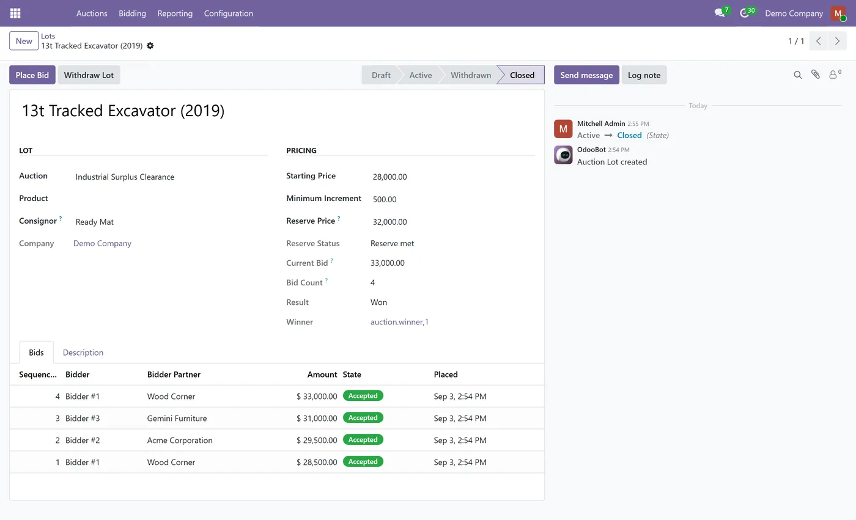
Task: Set status to Draft stage
Action: tap(380, 75)
